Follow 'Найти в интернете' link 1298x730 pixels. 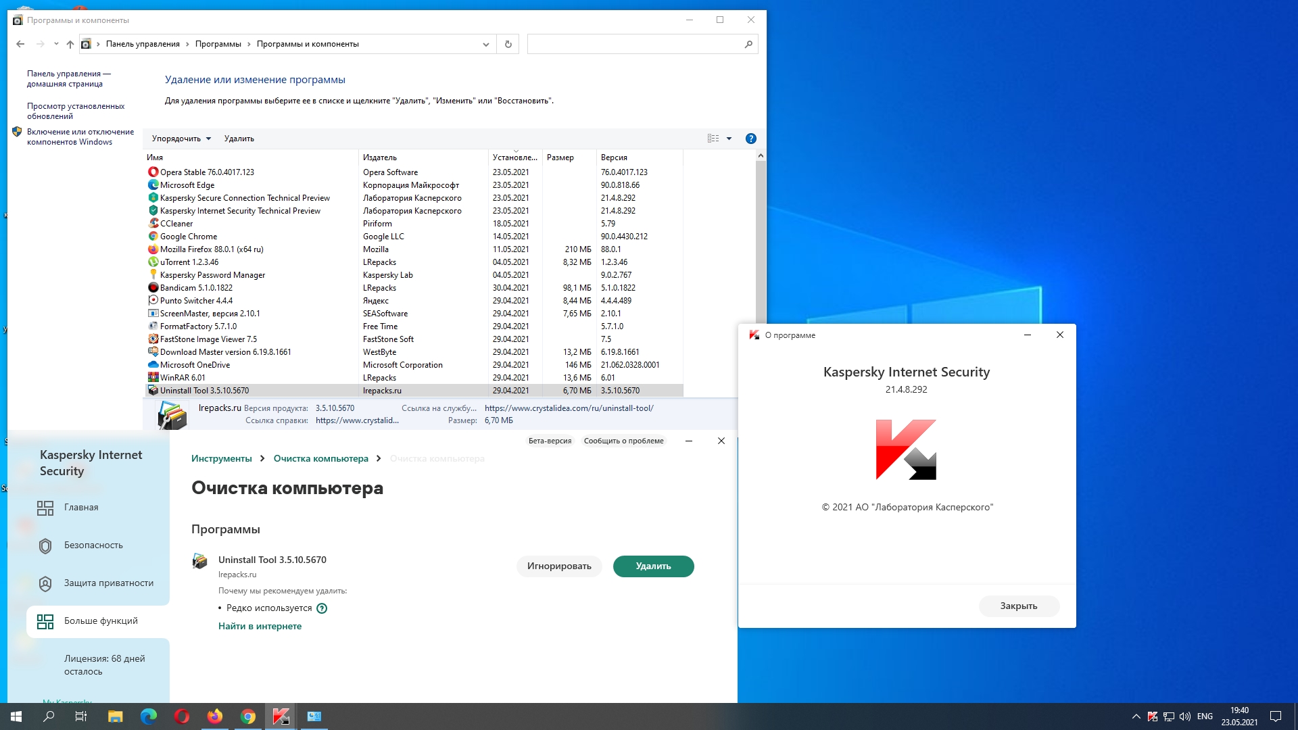(260, 626)
